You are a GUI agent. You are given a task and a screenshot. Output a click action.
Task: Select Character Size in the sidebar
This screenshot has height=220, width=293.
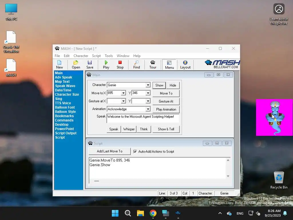pos(67,95)
